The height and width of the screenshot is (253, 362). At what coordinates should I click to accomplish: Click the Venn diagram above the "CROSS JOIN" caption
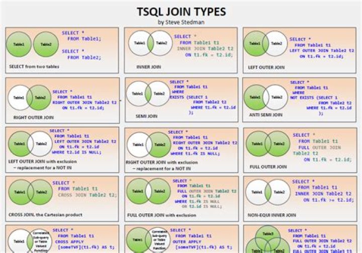[x=31, y=192]
